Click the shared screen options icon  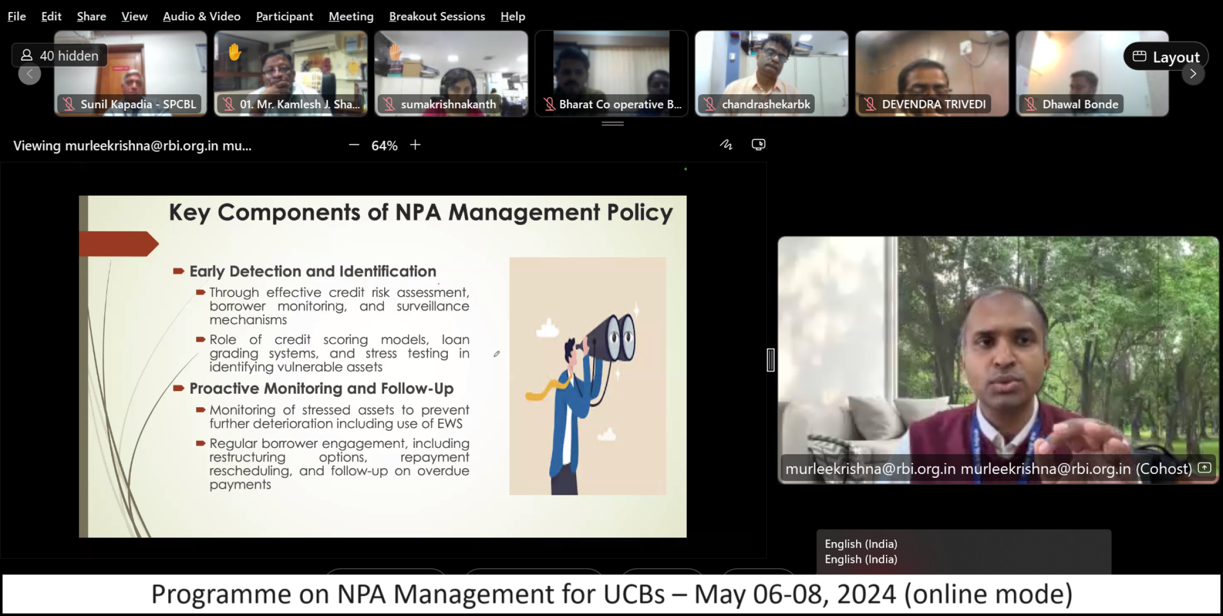coord(758,145)
